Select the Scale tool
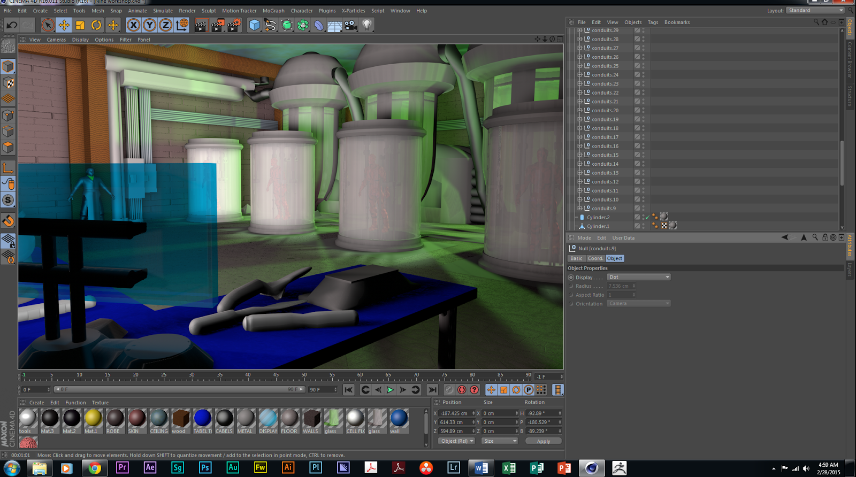 point(80,25)
